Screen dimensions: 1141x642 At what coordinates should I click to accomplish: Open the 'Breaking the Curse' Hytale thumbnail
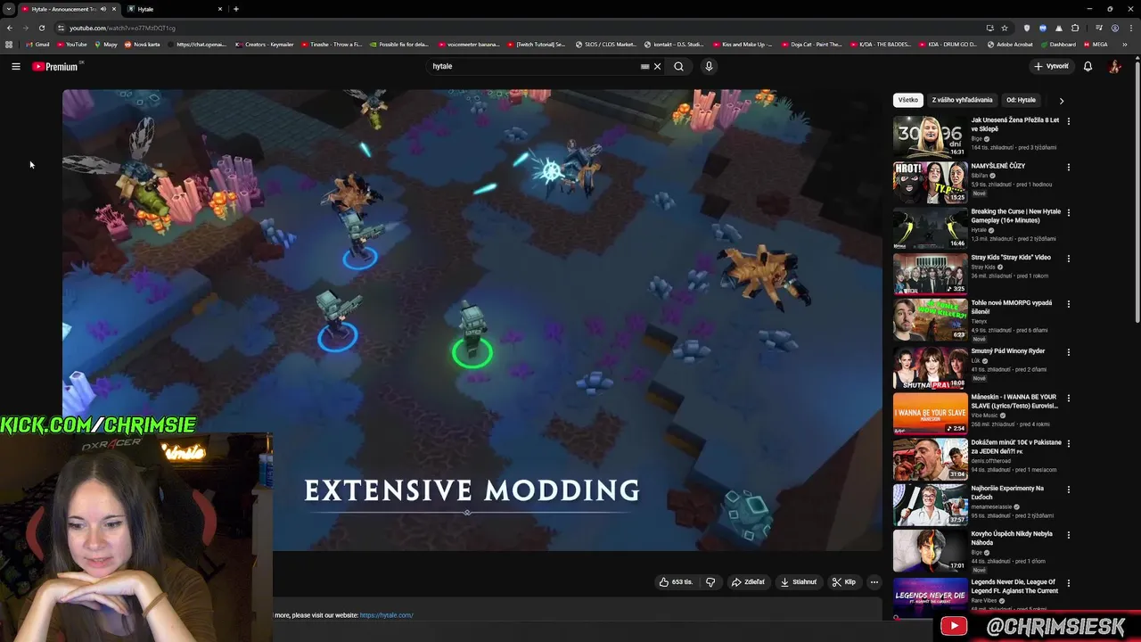click(x=930, y=228)
